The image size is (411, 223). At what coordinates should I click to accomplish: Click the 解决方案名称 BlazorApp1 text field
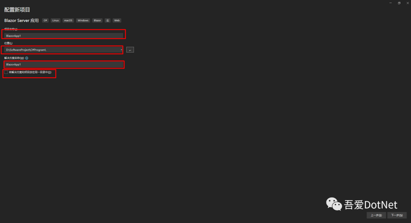click(64, 64)
